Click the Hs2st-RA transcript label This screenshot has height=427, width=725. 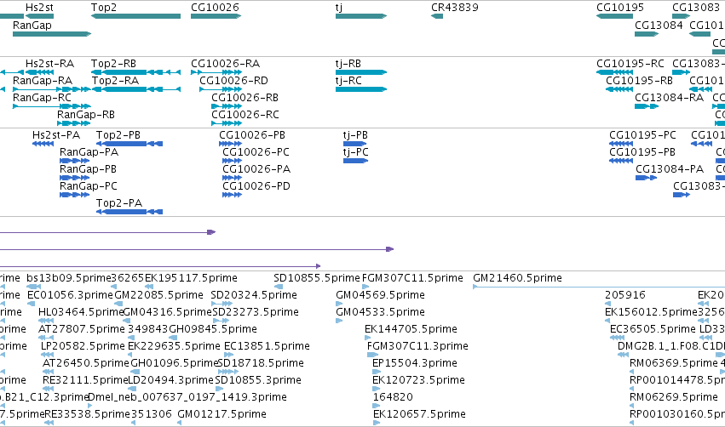pyautogui.click(x=49, y=63)
